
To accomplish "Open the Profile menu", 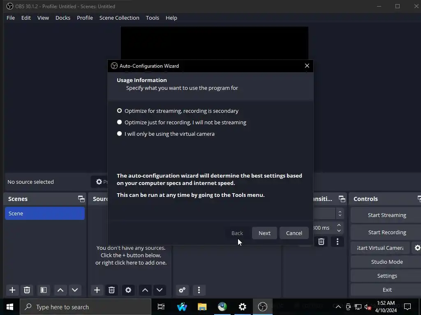I will (85, 18).
